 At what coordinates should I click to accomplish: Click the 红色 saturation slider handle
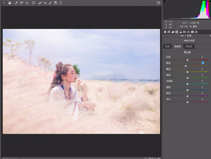tap(188, 60)
